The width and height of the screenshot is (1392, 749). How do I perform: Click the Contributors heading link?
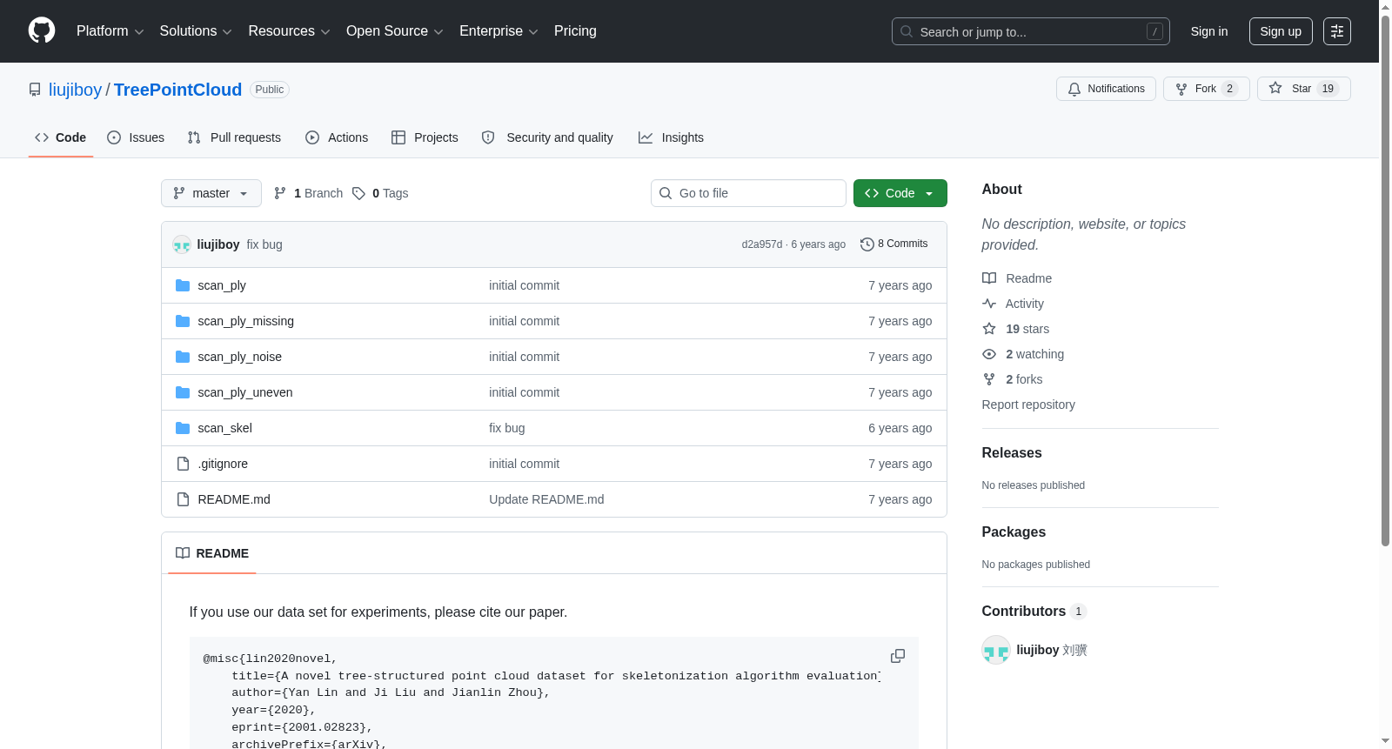(x=1034, y=612)
